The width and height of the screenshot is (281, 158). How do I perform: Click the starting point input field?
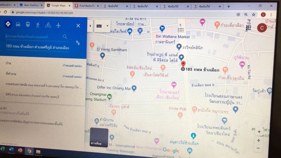34,37
